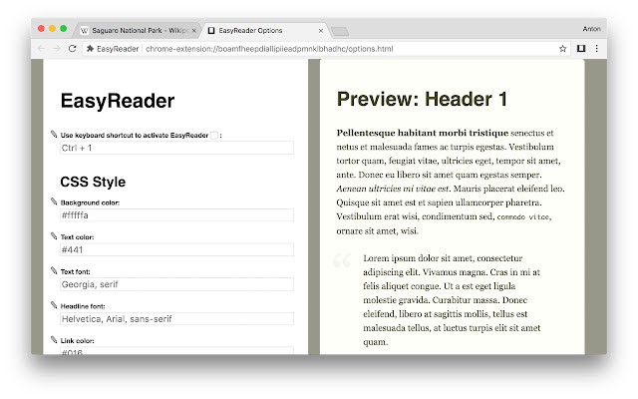Click the Background color field #fffffa
Screen dimensions: 638x399
pyautogui.click(x=176, y=215)
